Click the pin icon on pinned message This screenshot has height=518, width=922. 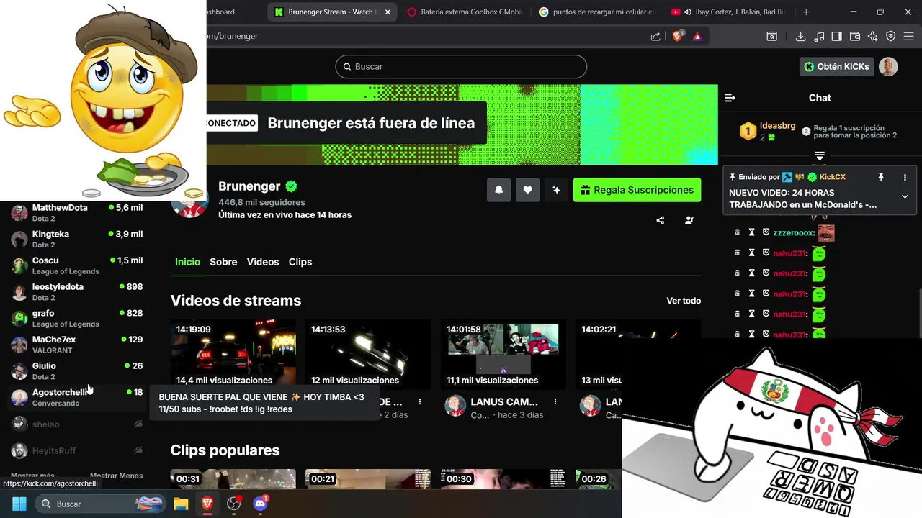click(880, 177)
